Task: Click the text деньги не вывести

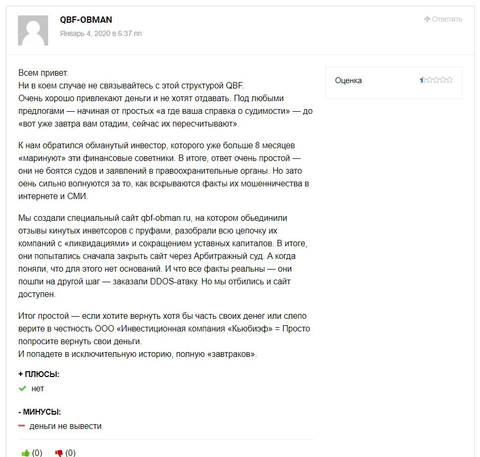Action: coord(66,426)
